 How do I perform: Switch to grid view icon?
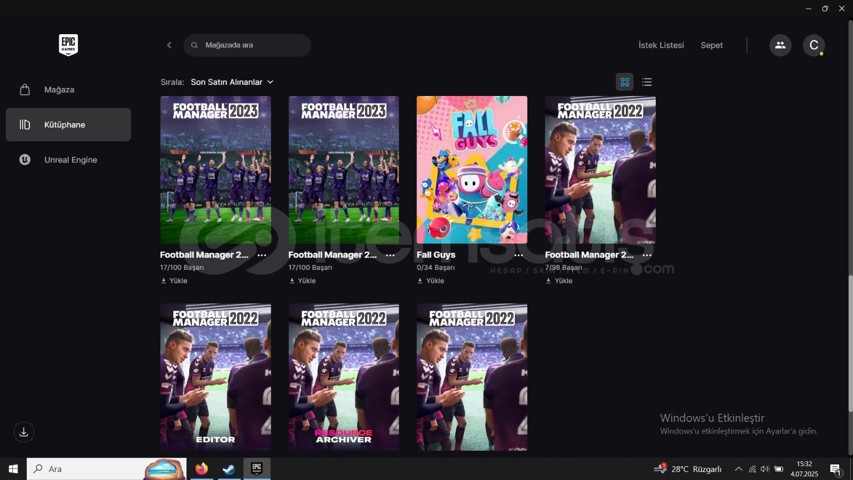click(625, 82)
